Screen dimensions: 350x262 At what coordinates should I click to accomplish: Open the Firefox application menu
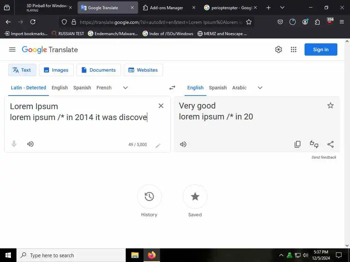point(342,22)
